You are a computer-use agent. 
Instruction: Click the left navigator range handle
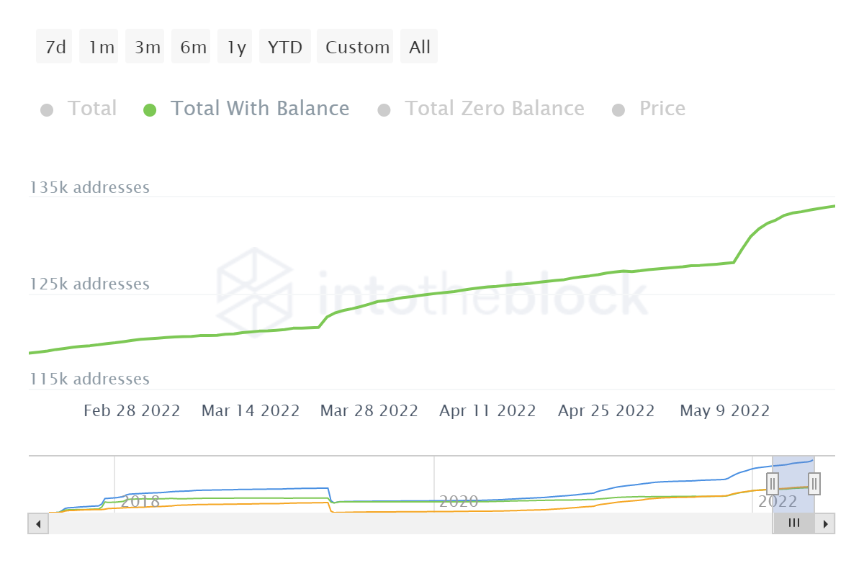tap(773, 482)
